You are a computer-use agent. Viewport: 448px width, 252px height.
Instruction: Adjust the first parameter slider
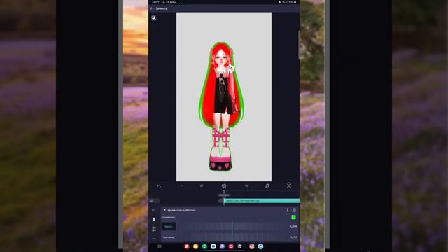tap(232, 226)
